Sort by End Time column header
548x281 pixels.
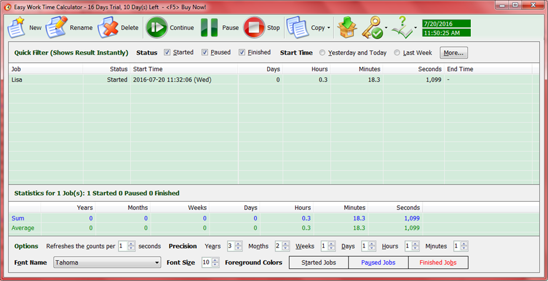click(x=488, y=69)
